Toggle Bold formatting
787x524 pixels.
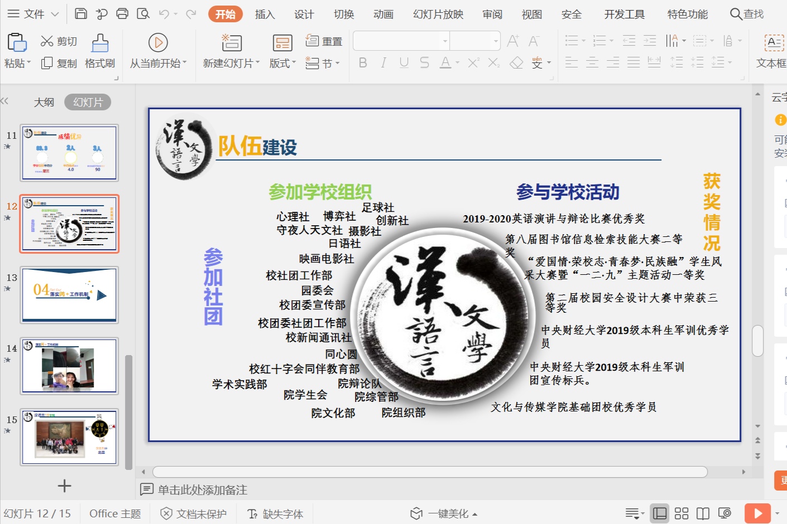click(363, 63)
